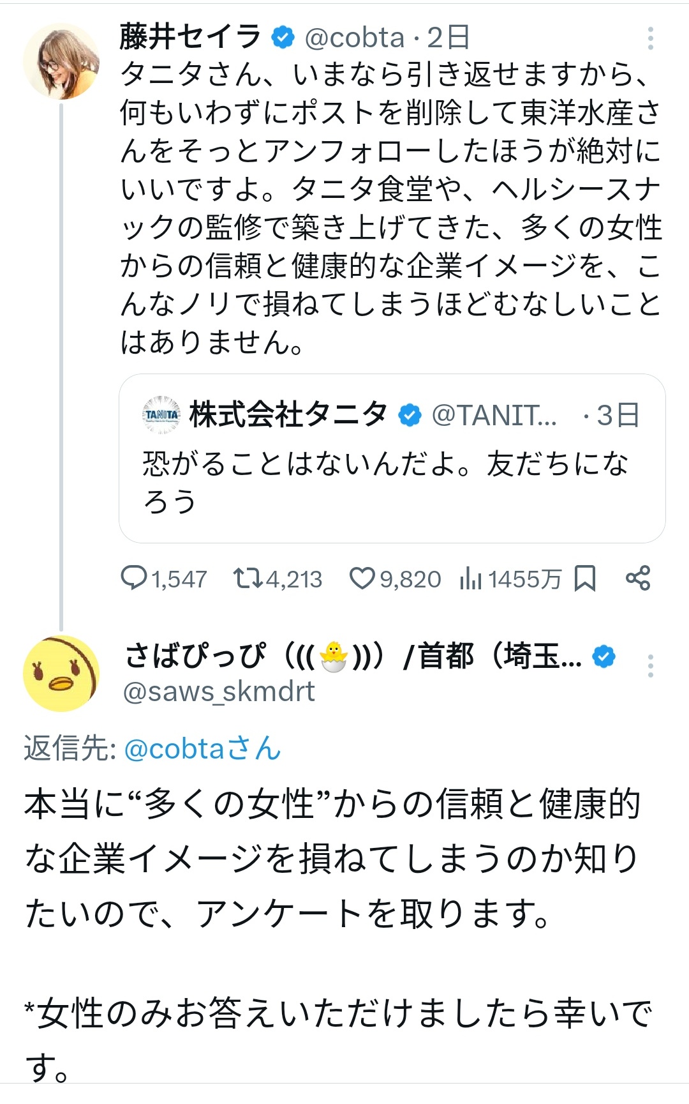Open さばぴっぴ's chick avatar
Image resolution: width=689 pixels, height=1104 pixels.
(x=61, y=674)
